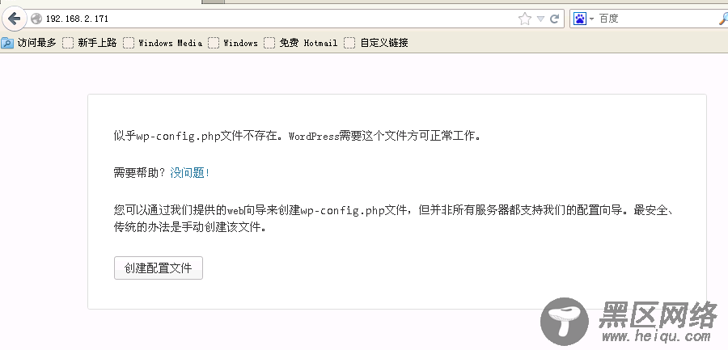Click the text 似乎wp-config.php文件不存在
The image size is (728, 350).
[x=195, y=137]
